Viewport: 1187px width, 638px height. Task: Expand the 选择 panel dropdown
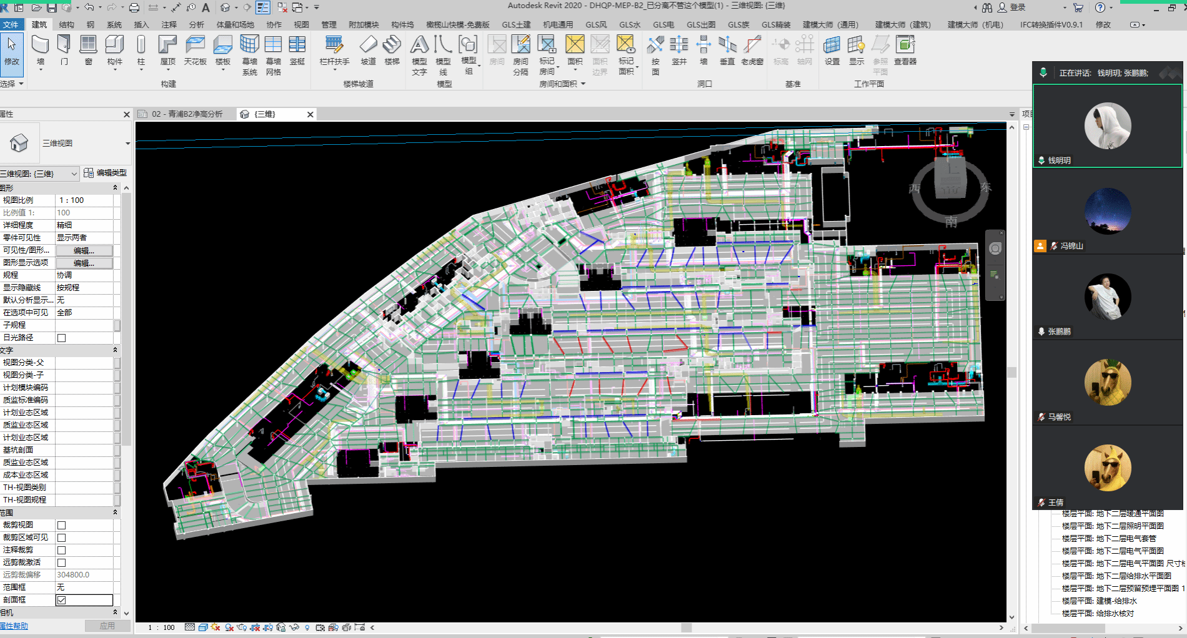click(21, 84)
